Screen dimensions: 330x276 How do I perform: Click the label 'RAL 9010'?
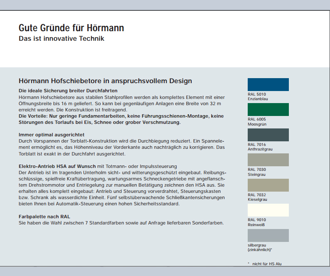(257, 220)
